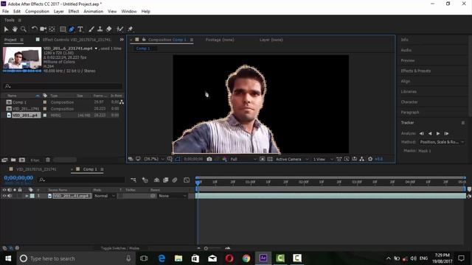Enable motion blur switch for timeline
This screenshot has width=472, height=265.
pyautogui.click(x=175, y=180)
